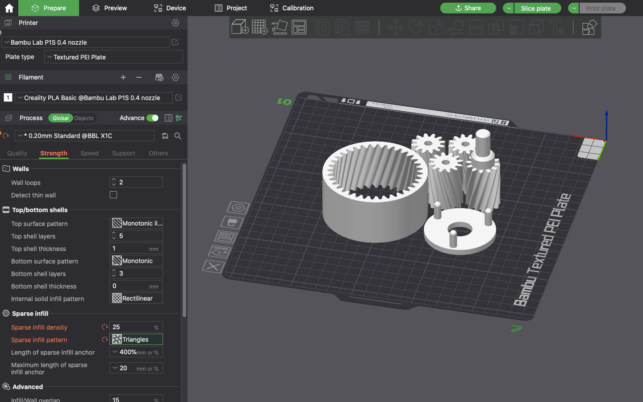Click the Add object cube icon
The image size is (643, 402).
[x=240, y=27]
